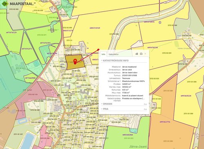The image size is (204, 149).
Task: Print the cadastral unit info
Action: tap(141, 54)
